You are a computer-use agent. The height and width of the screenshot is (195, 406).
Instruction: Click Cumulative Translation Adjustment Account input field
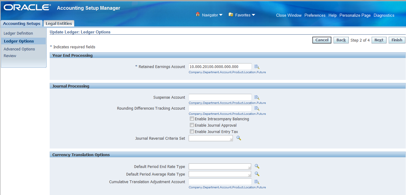pyautogui.click(x=220, y=182)
